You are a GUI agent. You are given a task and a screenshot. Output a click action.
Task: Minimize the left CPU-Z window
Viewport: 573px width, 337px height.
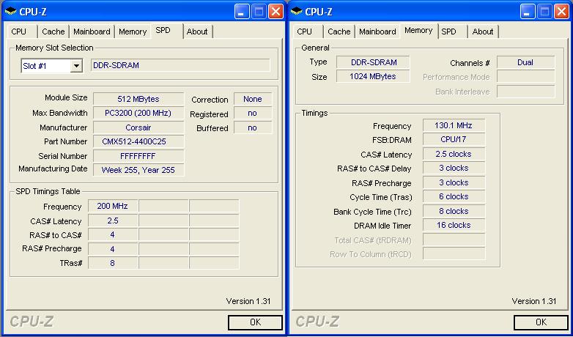tap(241, 12)
